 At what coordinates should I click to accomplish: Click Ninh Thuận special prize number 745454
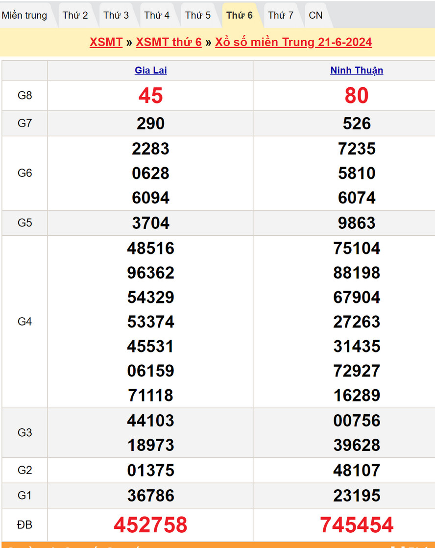click(x=357, y=525)
